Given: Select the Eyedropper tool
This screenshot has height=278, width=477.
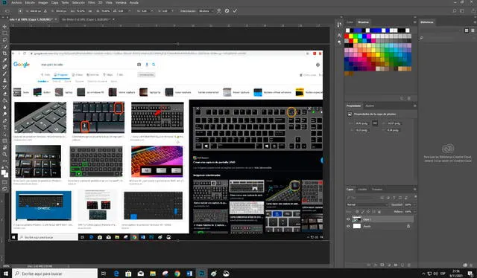Looking at the screenshot, I should pyautogui.click(x=4, y=60).
